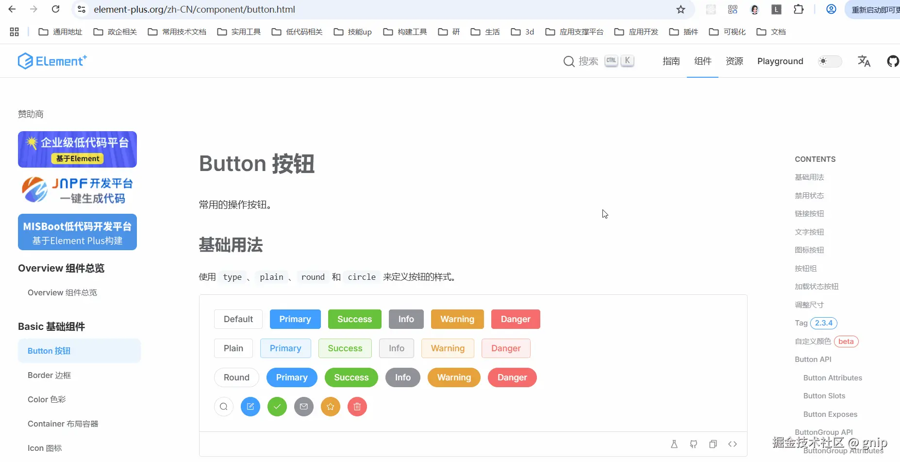Open demo in Playground flask icon

point(674,444)
